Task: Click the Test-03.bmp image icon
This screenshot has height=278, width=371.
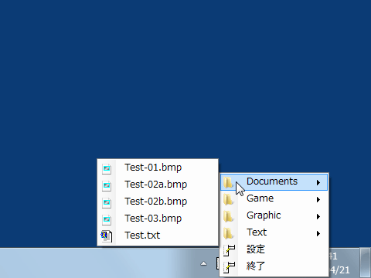Action: 107,220
